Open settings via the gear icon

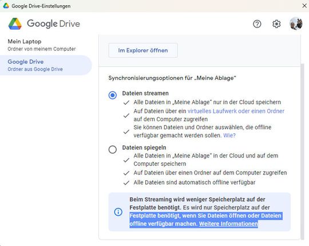pos(276,24)
